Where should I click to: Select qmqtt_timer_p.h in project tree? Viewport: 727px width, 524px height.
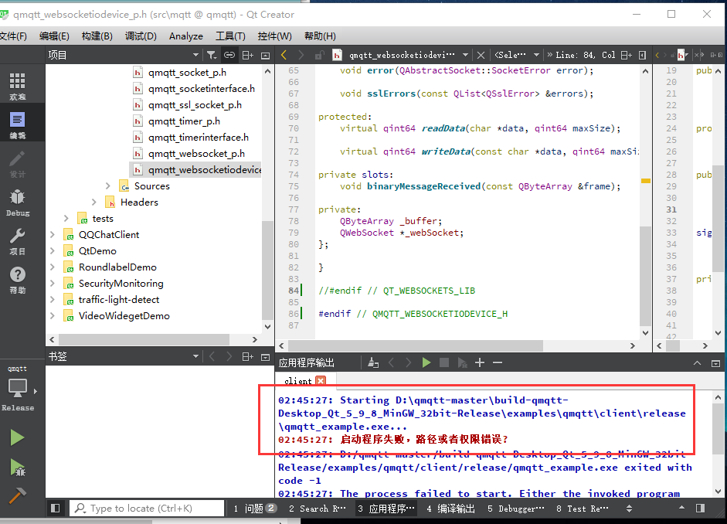[184, 121]
